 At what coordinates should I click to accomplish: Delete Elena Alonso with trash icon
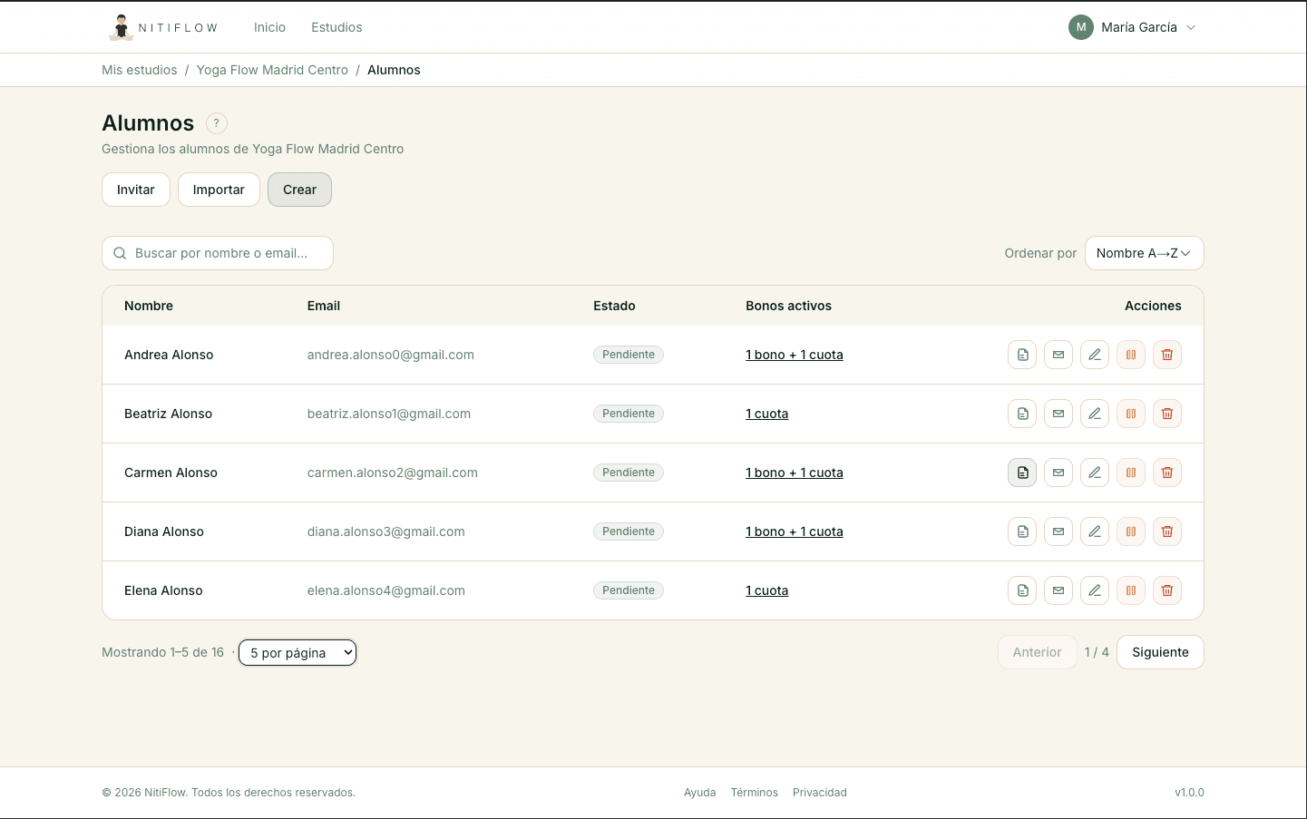pos(1167,590)
